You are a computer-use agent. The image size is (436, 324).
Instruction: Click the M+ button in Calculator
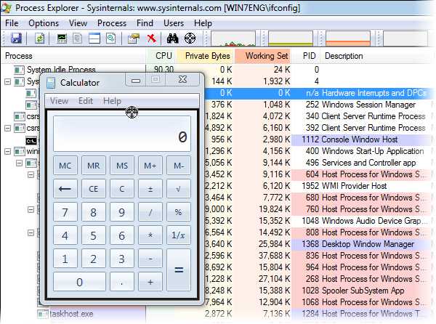[150, 166]
